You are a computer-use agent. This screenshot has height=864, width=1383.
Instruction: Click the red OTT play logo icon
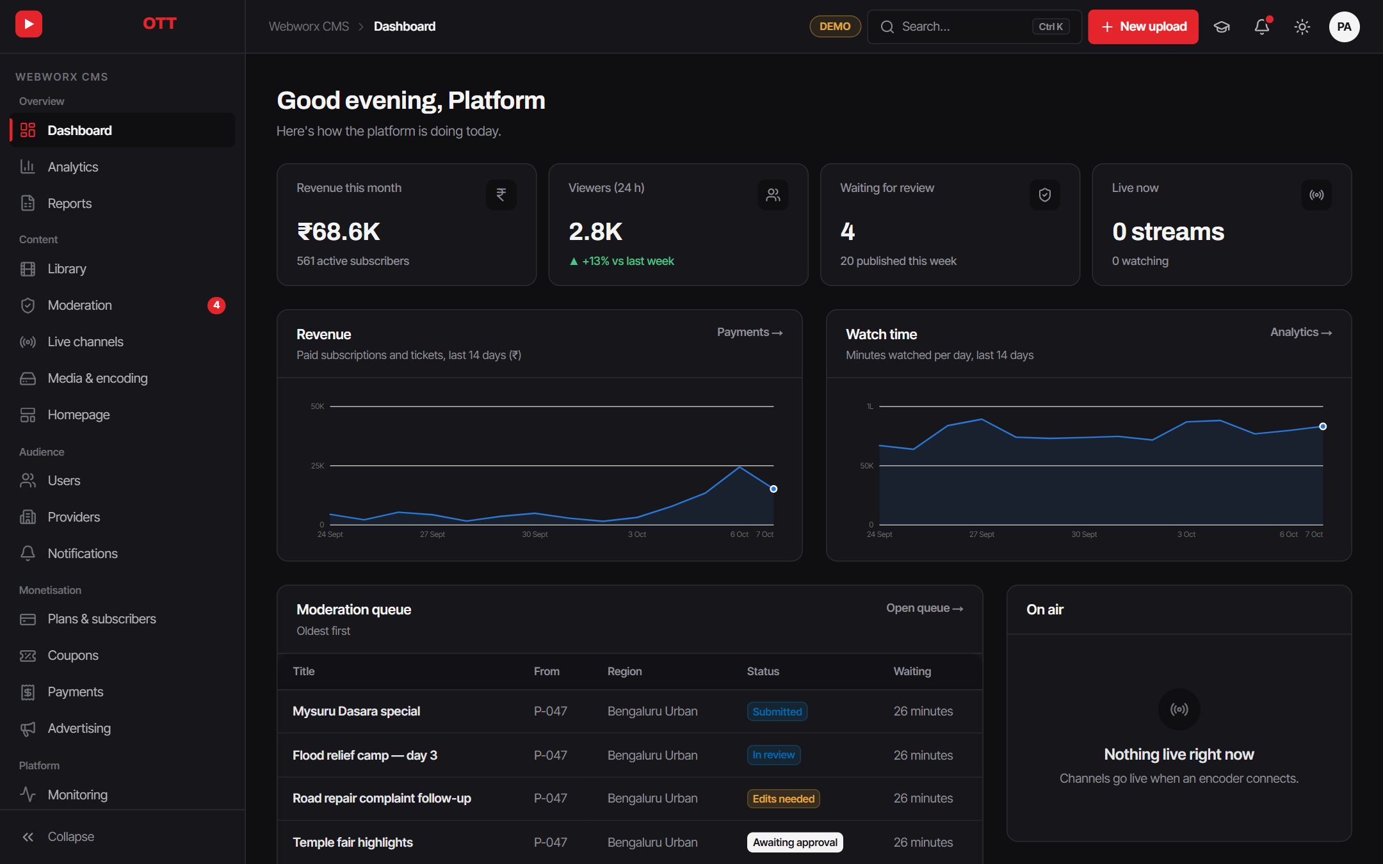29,24
